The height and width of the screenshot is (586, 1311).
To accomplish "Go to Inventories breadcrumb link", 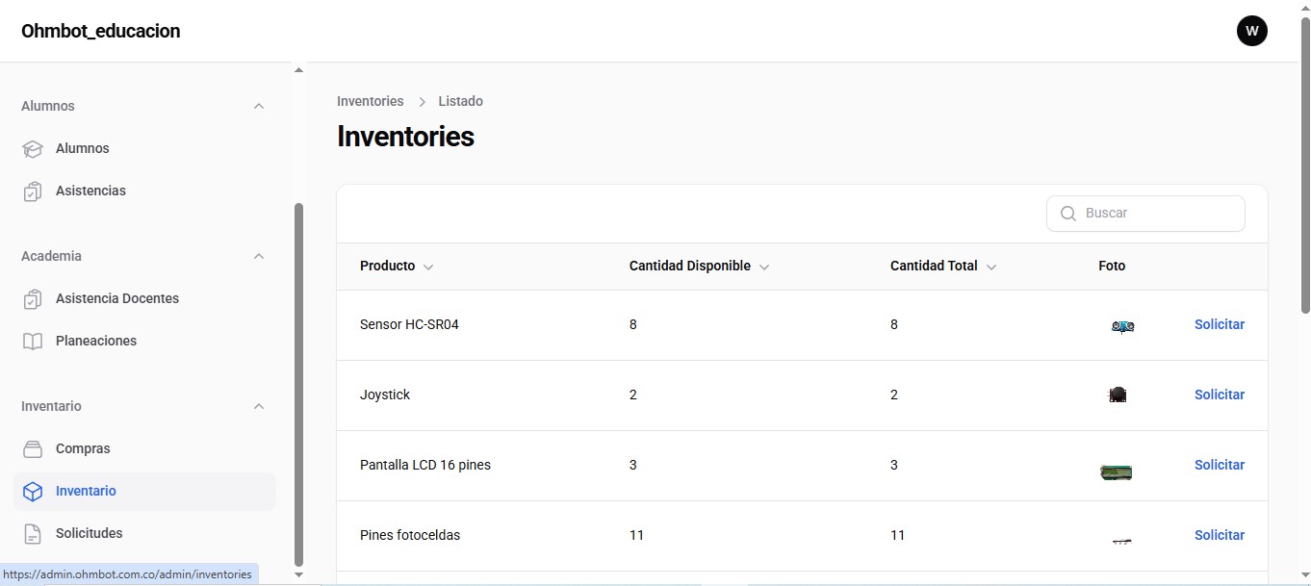I will coord(370,101).
